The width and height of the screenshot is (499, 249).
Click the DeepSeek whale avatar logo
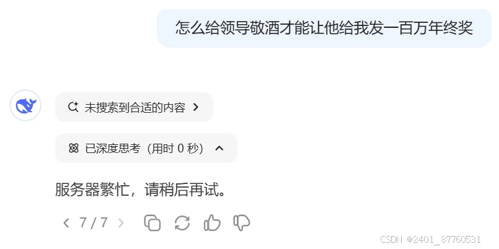(x=25, y=105)
